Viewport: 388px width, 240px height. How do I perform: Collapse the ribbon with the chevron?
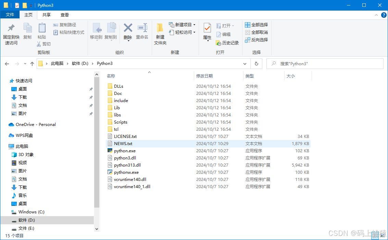[x=376, y=15]
